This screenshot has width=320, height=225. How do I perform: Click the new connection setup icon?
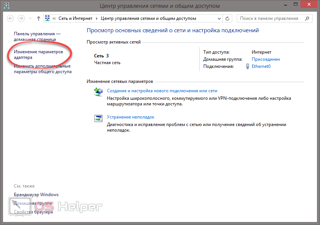pos(98,92)
